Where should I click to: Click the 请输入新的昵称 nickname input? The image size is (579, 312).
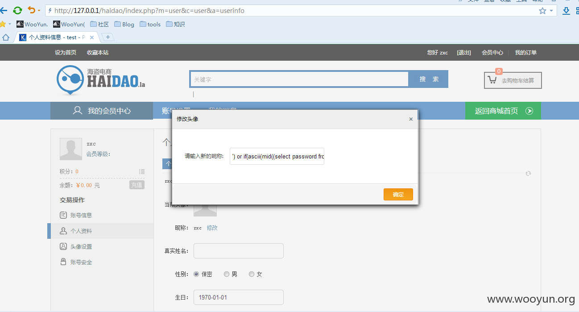pos(277,156)
